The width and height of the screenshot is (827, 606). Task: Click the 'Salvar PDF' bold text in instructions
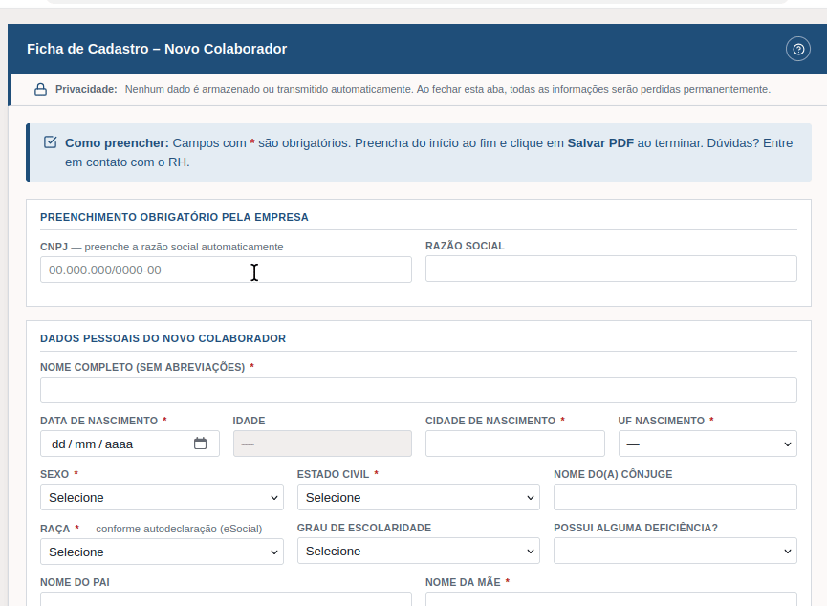pos(600,143)
